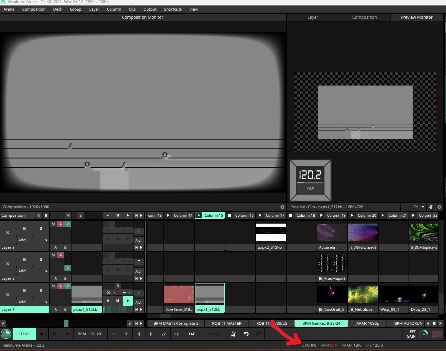The width and height of the screenshot is (446, 351).
Task: Expand the Fit zoom dropdown in Preview
Action: [x=418, y=207]
